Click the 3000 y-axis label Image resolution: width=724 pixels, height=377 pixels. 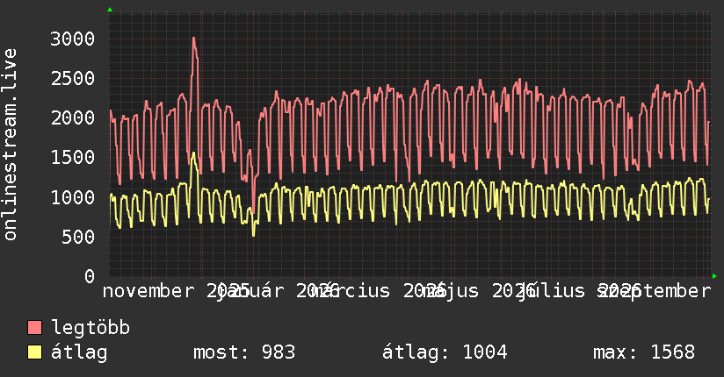pos(73,39)
